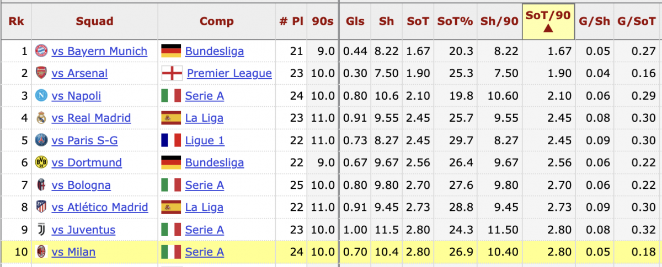Image resolution: width=662 pixels, height=267 pixels.
Task: Click the Real Madrid club crest icon
Action: click(x=41, y=118)
